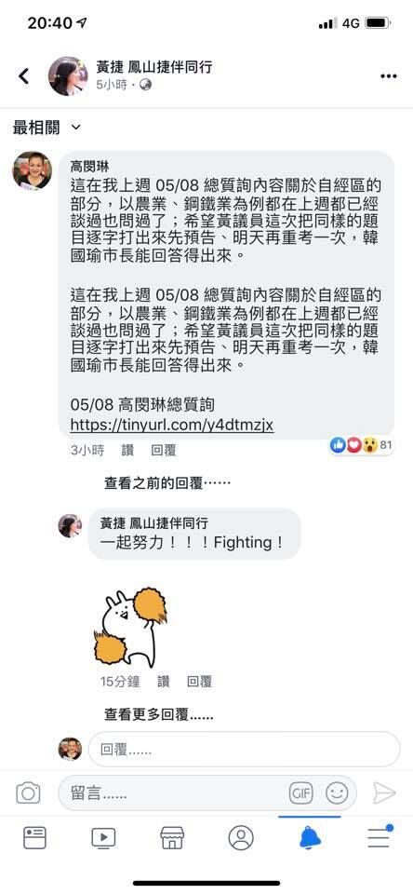The image size is (413, 894).
Task: Tap the camera icon to attach photo
Action: coord(28,793)
